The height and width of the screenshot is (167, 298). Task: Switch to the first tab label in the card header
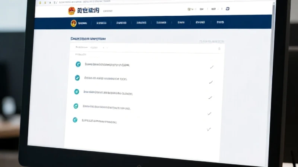[x=82, y=47]
